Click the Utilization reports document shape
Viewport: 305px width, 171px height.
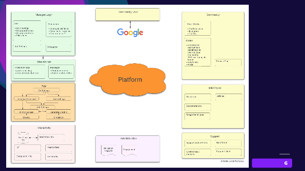pos(108,150)
